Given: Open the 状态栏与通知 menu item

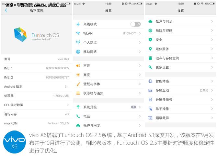Looking at the screenshot, I should [x=108, y=93].
